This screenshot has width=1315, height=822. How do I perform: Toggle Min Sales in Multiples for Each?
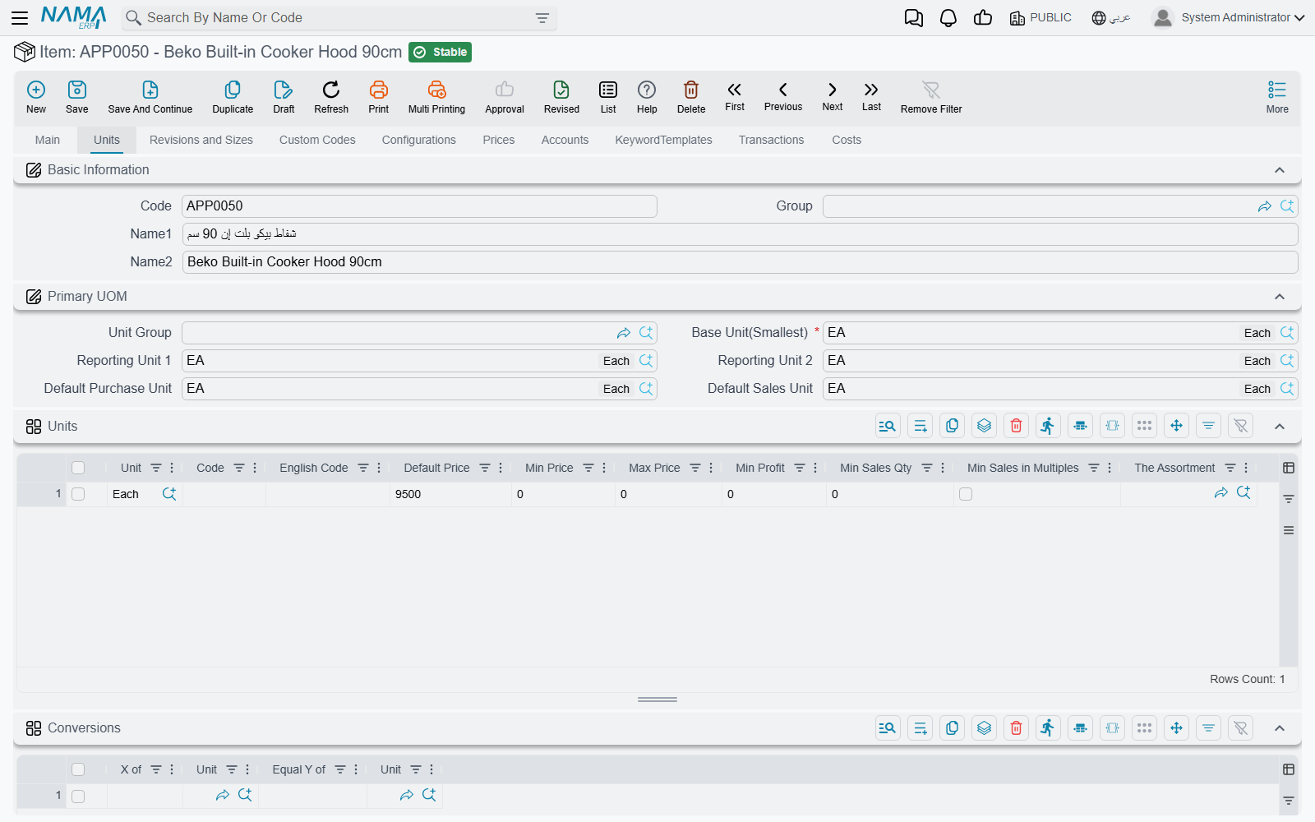[x=966, y=494]
